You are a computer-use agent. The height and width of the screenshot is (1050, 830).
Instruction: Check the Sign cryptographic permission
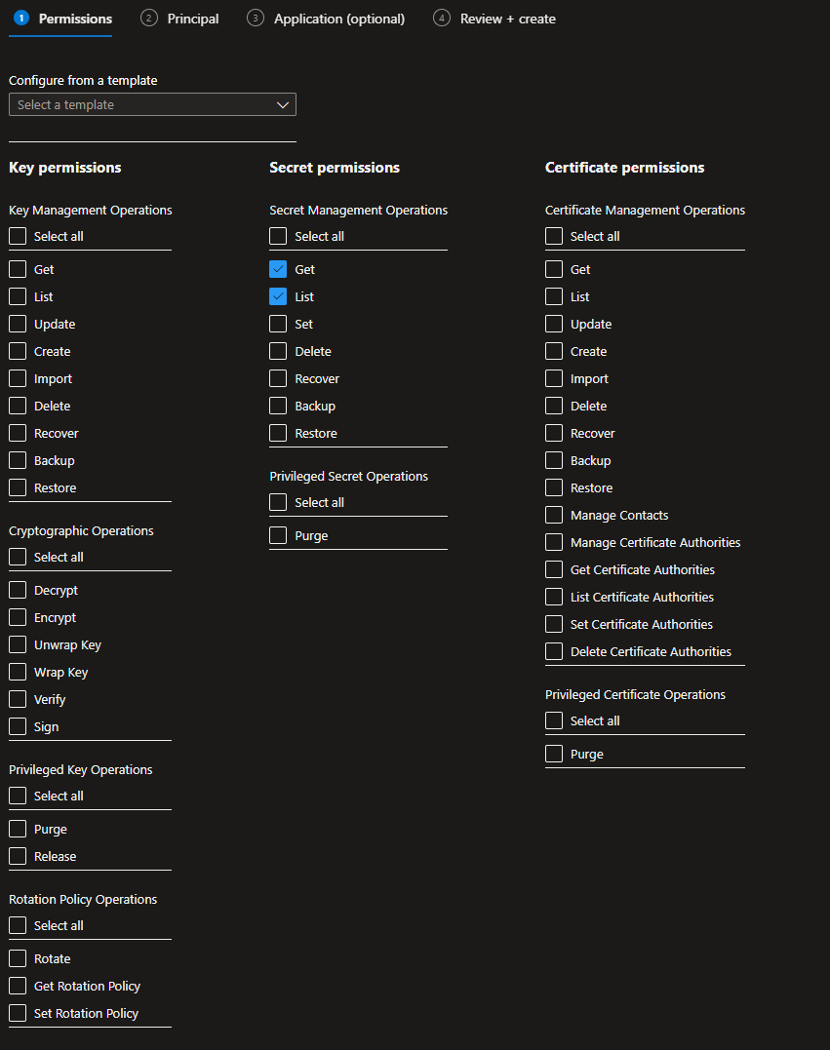(x=18, y=726)
